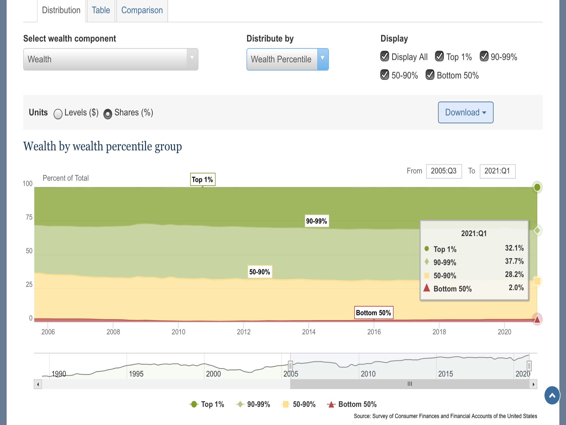The width and height of the screenshot is (566, 425).
Task: Click the navigator left range handle
Action: coord(290,366)
